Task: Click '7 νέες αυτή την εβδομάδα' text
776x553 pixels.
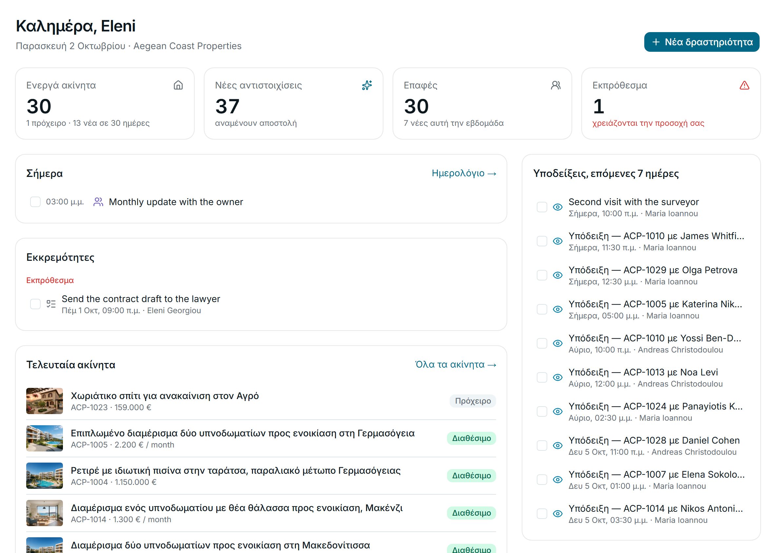Action: coord(454,123)
